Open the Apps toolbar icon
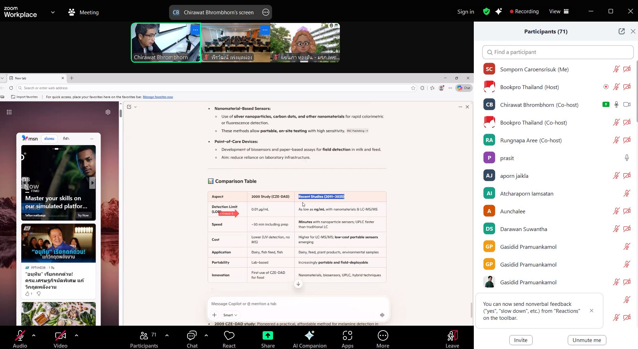The width and height of the screenshot is (638, 349). pos(347,336)
